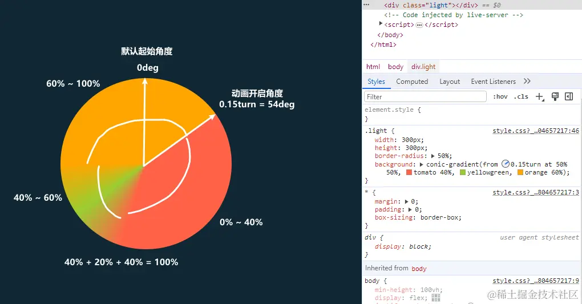Switch to the Styles tab

pyautogui.click(x=376, y=82)
